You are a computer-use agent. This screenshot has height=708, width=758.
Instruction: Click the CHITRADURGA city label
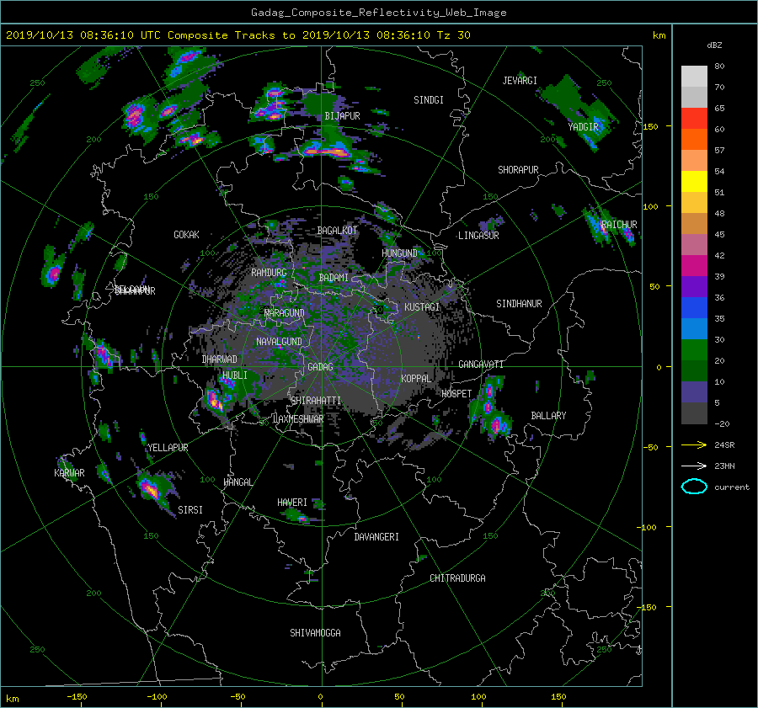tap(457, 578)
